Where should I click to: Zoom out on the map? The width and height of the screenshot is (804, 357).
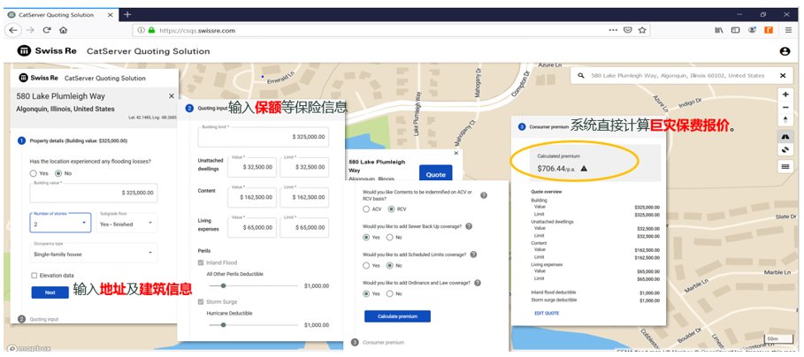[x=785, y=107]
